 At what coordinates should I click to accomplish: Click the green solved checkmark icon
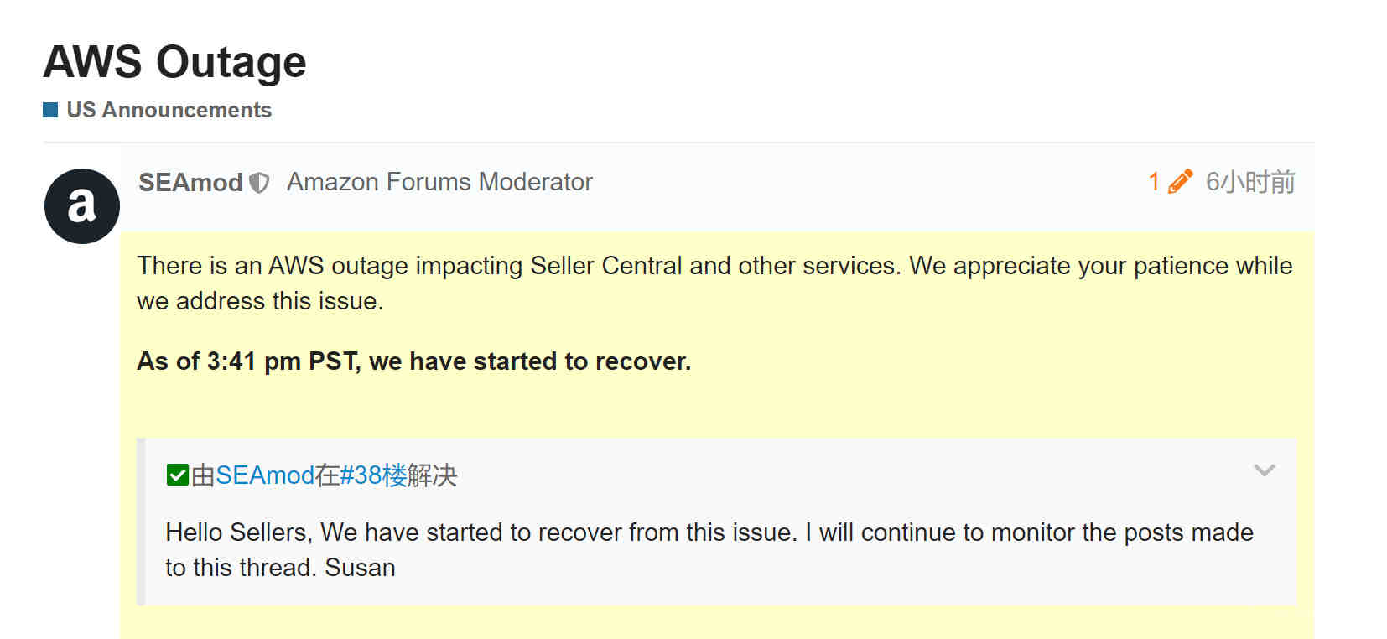click(177, 475)
